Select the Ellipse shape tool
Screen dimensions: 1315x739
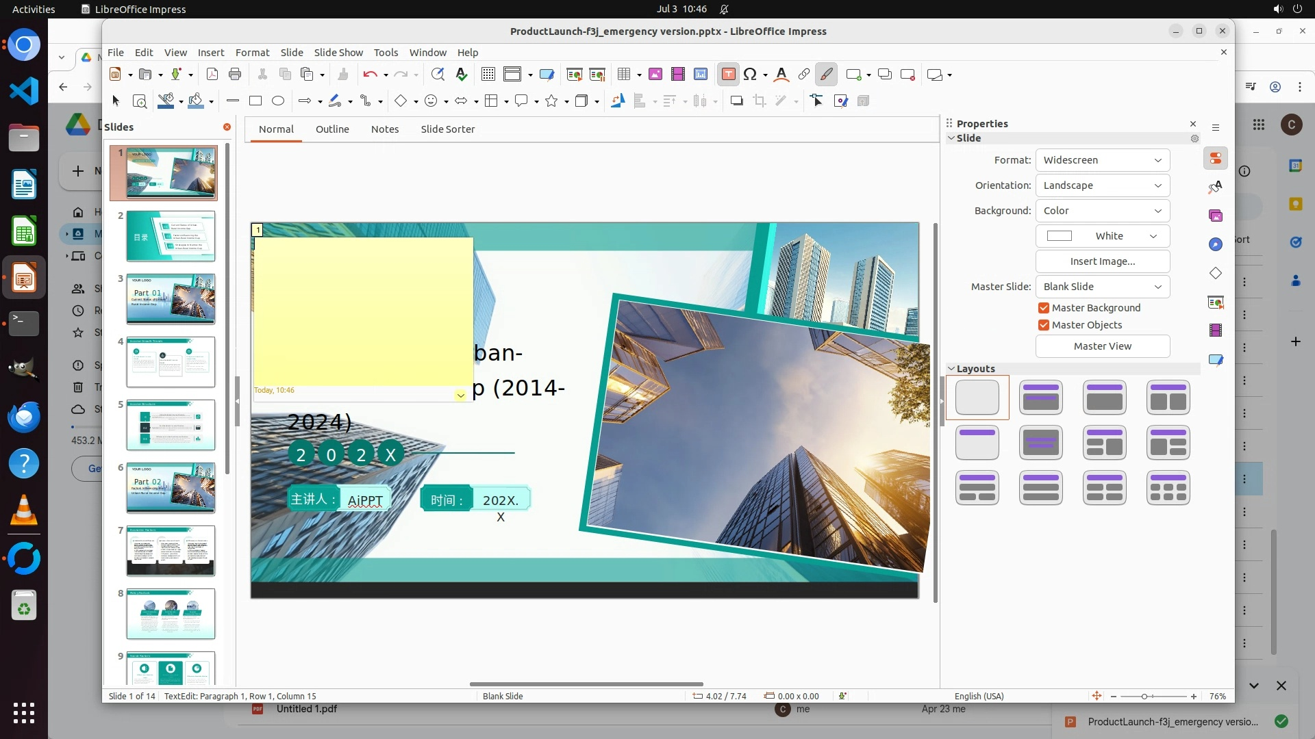click(x=278, y=101)
